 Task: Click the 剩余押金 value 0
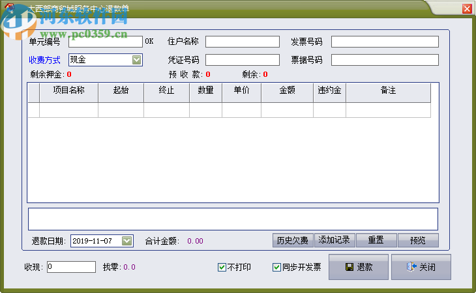coord(69,74)
